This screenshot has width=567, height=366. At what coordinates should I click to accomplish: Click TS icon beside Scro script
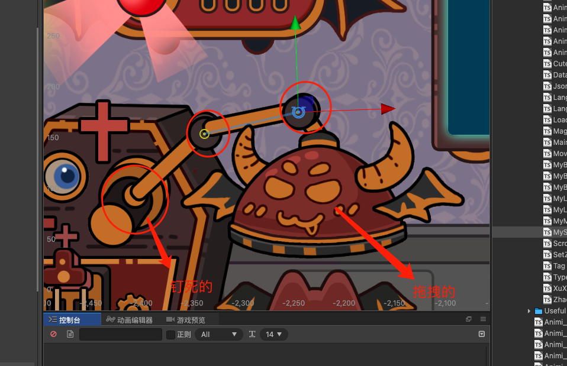pyautogui.click(x=547, y=243)
